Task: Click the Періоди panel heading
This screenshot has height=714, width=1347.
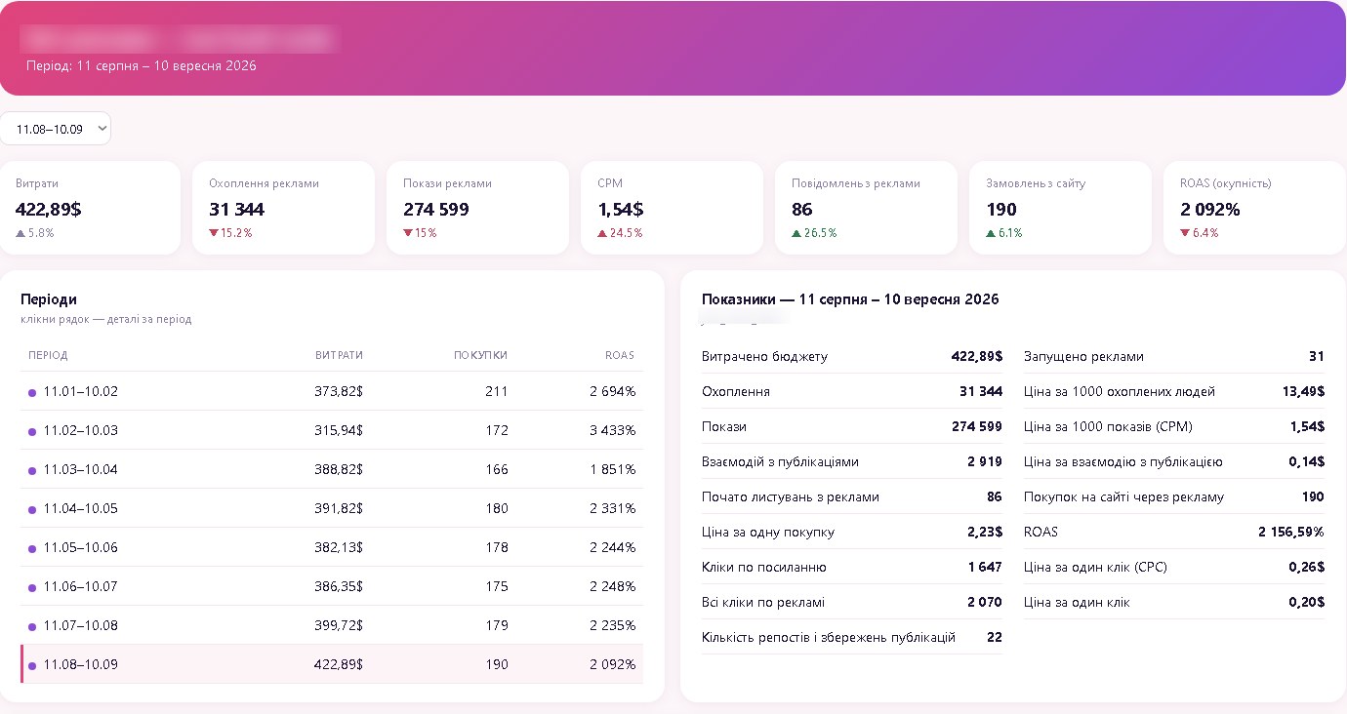Action: click(49, 299)
